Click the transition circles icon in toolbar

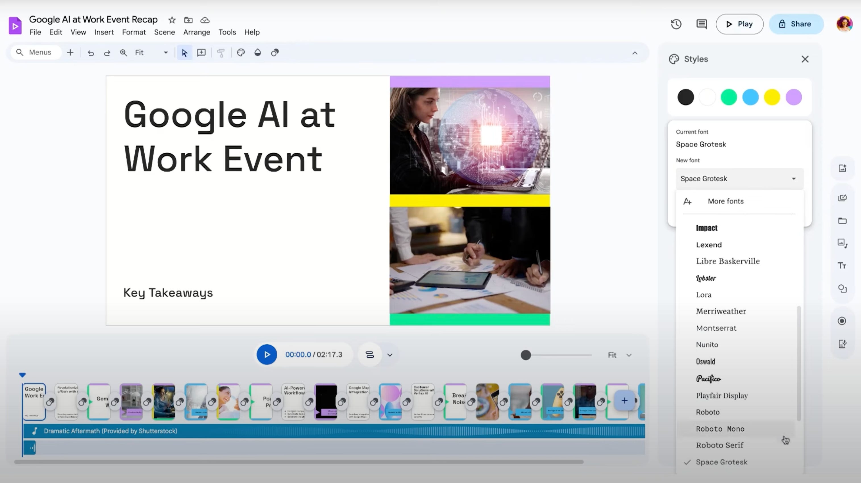point(275,53)
